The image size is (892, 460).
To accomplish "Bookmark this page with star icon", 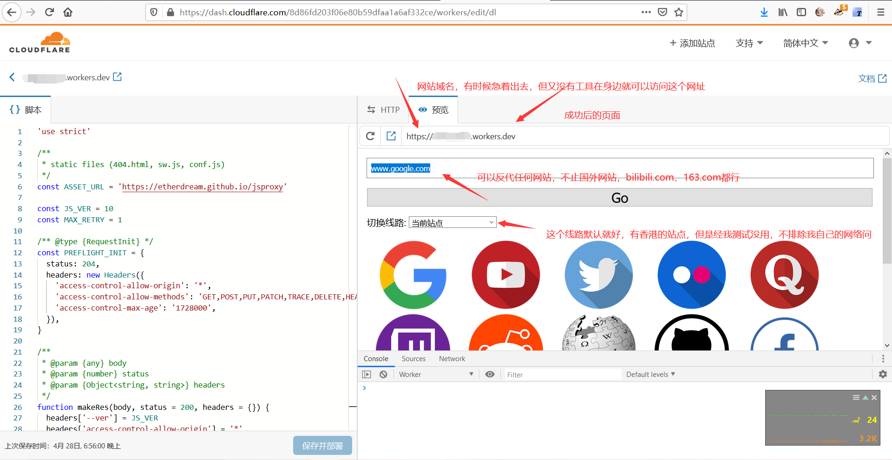I will (679, 12).
